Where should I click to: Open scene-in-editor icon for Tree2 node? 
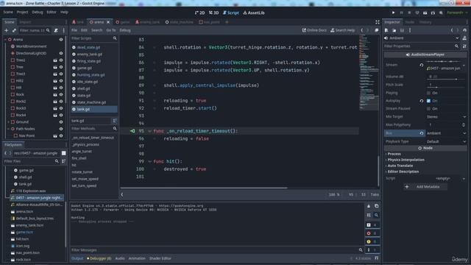(55, 60)
